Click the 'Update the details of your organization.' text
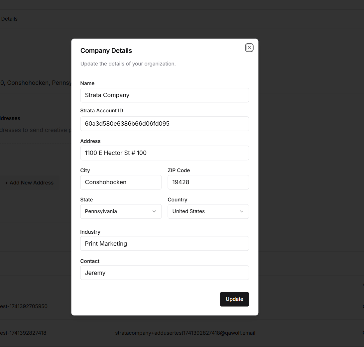364x347 pixels. pos(128,63)
